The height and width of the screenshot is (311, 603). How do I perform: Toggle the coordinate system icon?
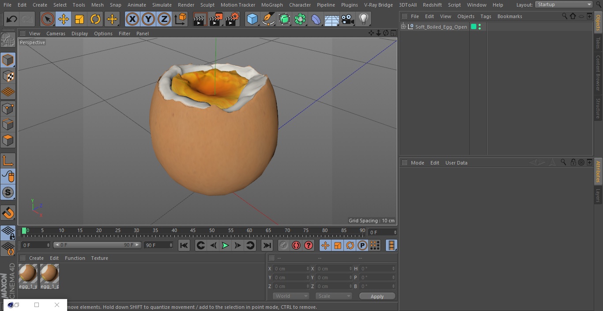tap(181, 19)
